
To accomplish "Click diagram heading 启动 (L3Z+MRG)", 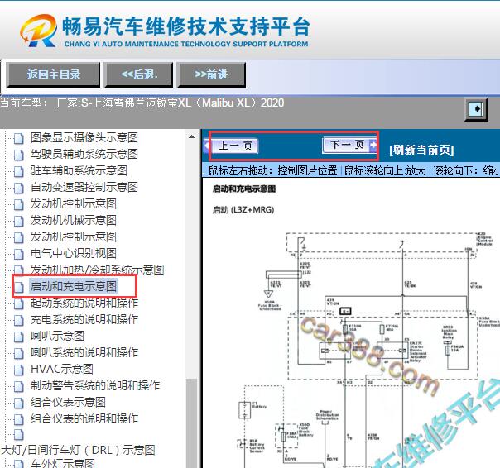I will pos(243,210).
